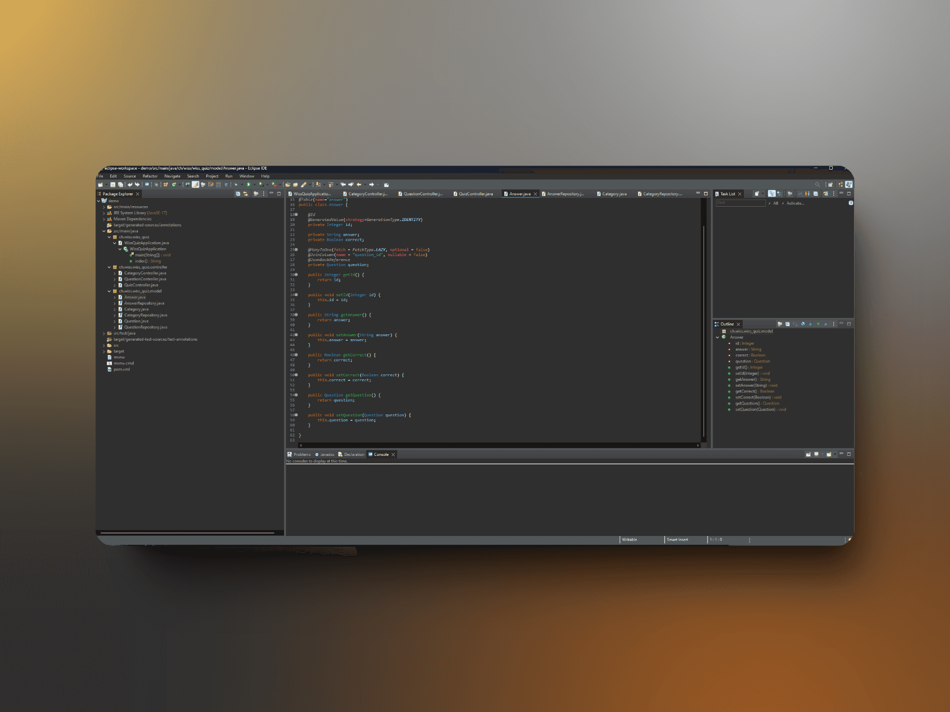Click the editor horizontal scrollbar

498,445
